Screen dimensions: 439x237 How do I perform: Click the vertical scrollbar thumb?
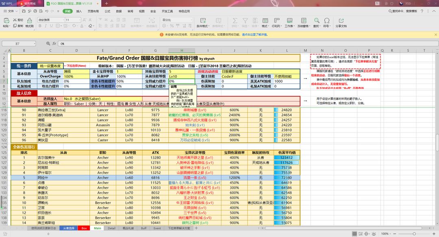click(437, 142)
